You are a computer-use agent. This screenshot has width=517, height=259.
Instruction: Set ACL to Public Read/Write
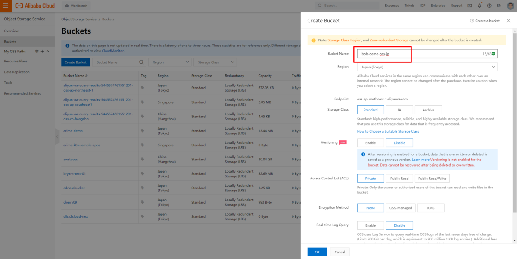tap(433, 178)
